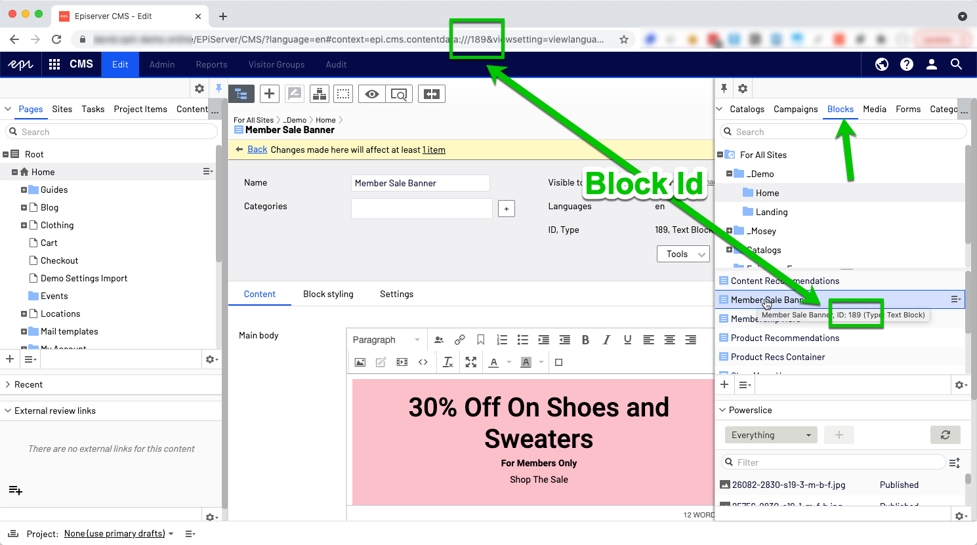
Task: Open the help question mark icon
Action: tap(907, 64)
